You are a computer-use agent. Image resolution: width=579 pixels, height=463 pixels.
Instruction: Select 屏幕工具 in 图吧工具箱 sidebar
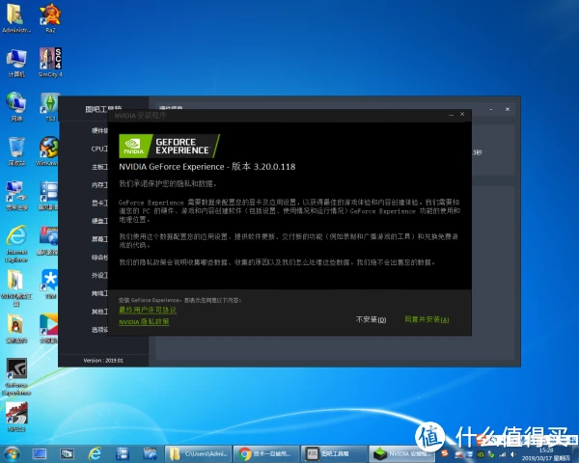99,239
